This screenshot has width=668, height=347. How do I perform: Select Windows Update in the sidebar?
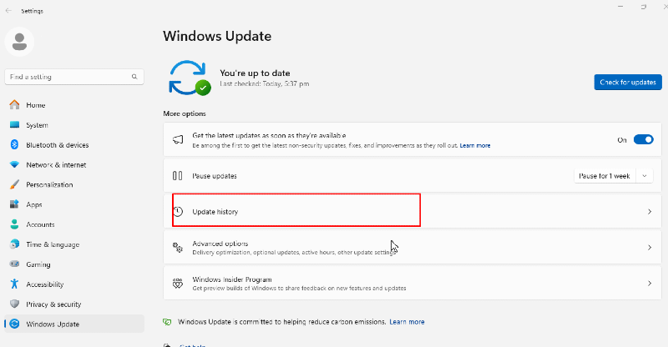pos(74,324)
